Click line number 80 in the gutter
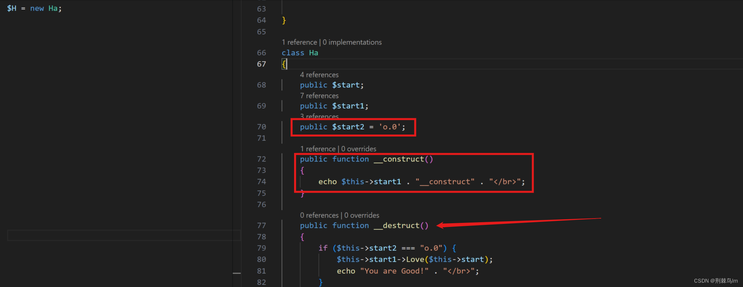The image size is (743, 287). pos(262,259)
